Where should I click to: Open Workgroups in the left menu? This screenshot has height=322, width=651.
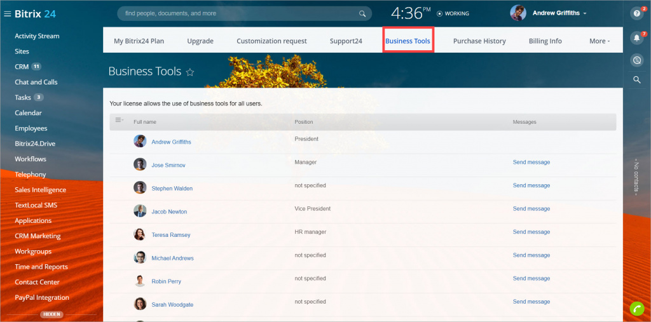[x=33, y=251]
